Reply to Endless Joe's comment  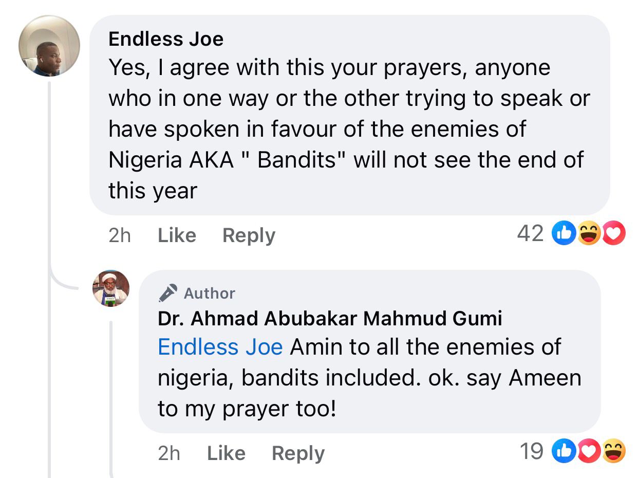(x=249, y=235)
